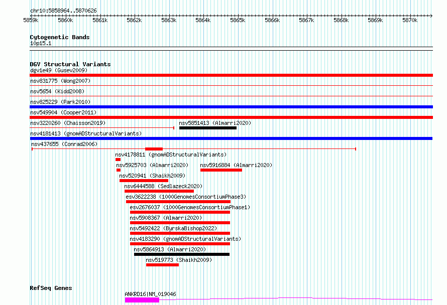Select the thick red segment of nsv437655
The width and height of the screenshot is (447, 305).
pos(154,149)
